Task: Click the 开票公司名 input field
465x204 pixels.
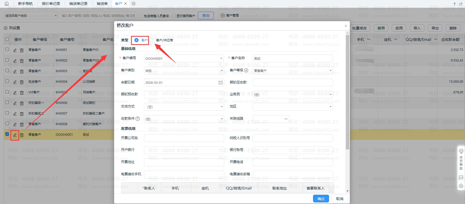Action: [x=184, y=138]
